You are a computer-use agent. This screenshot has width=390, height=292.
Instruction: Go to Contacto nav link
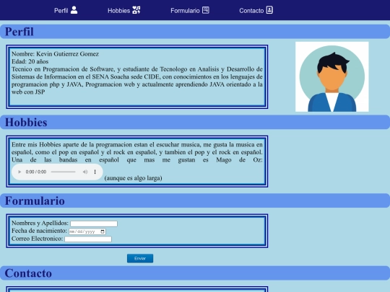[x=256, y=10]
